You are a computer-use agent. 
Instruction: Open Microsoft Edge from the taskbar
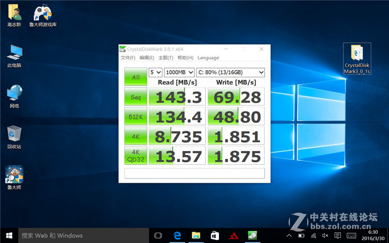[x=177, y=236]
